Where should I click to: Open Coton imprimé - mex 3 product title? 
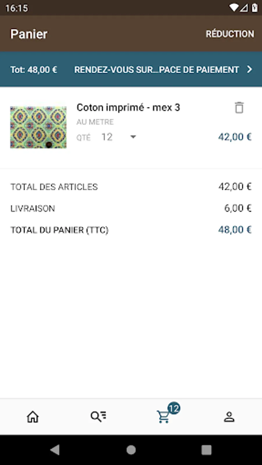[128, 108]
